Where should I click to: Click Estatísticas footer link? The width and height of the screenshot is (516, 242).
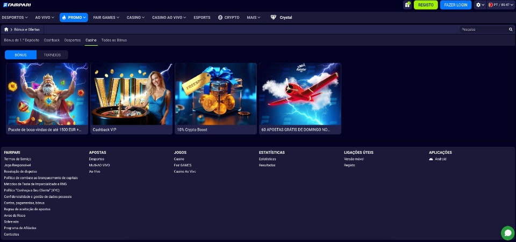click(x=267, y=159)
